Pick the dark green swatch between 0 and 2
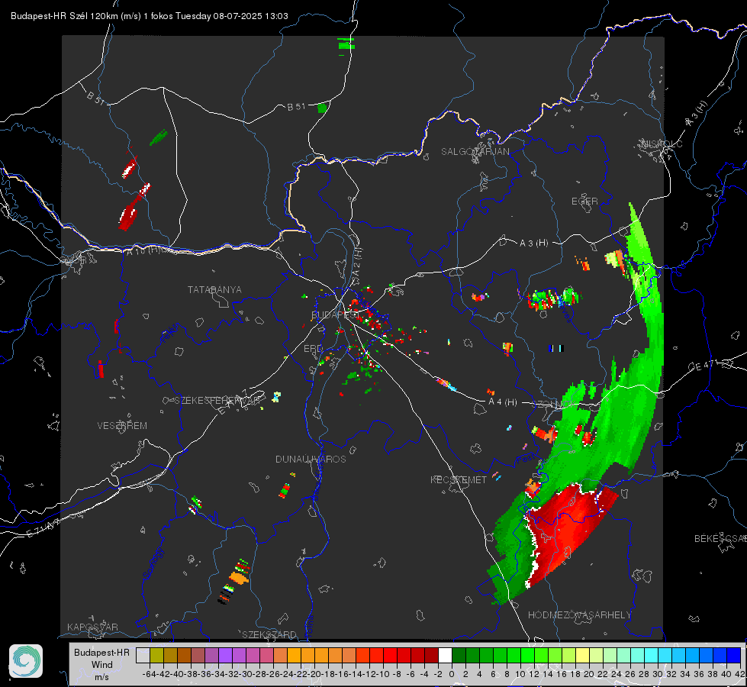This screenshot has width=747, height=687. [459, 656]
